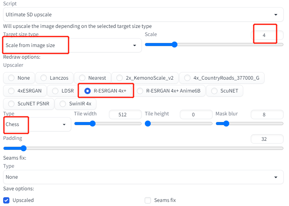Open the Script dropdown showing Ultimate SD upscale
289x206 pixels.
143,14
